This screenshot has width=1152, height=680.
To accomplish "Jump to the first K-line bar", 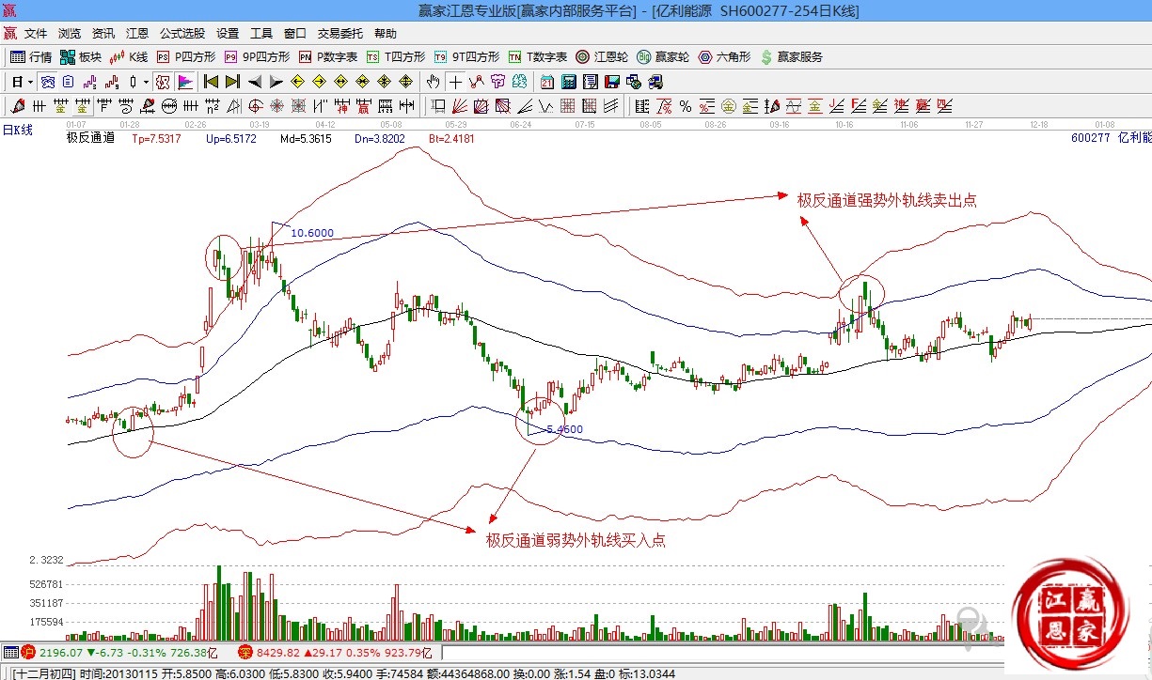I will (212, 82).
